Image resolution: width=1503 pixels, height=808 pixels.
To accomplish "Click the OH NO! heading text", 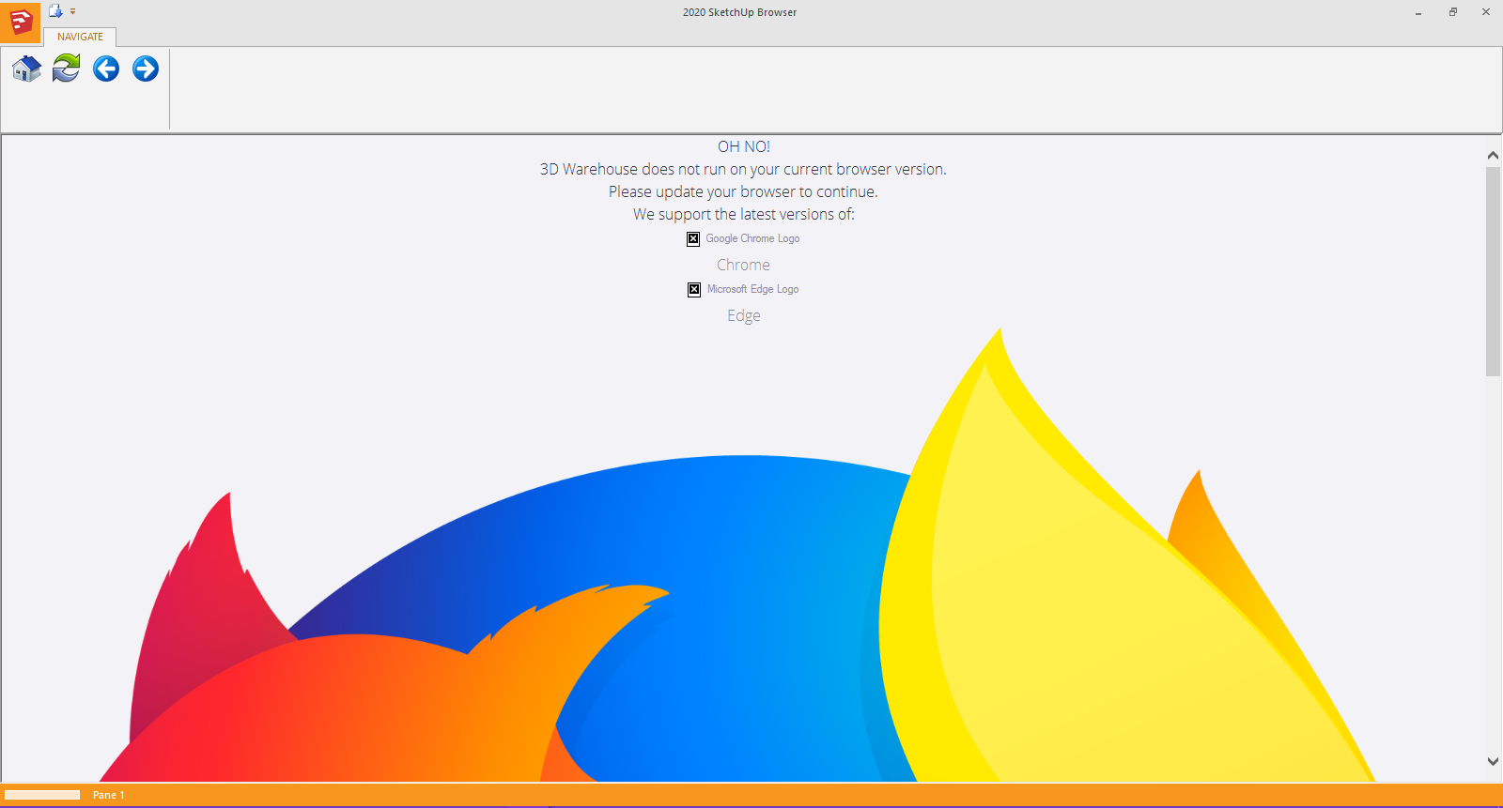I will point(743,146).
